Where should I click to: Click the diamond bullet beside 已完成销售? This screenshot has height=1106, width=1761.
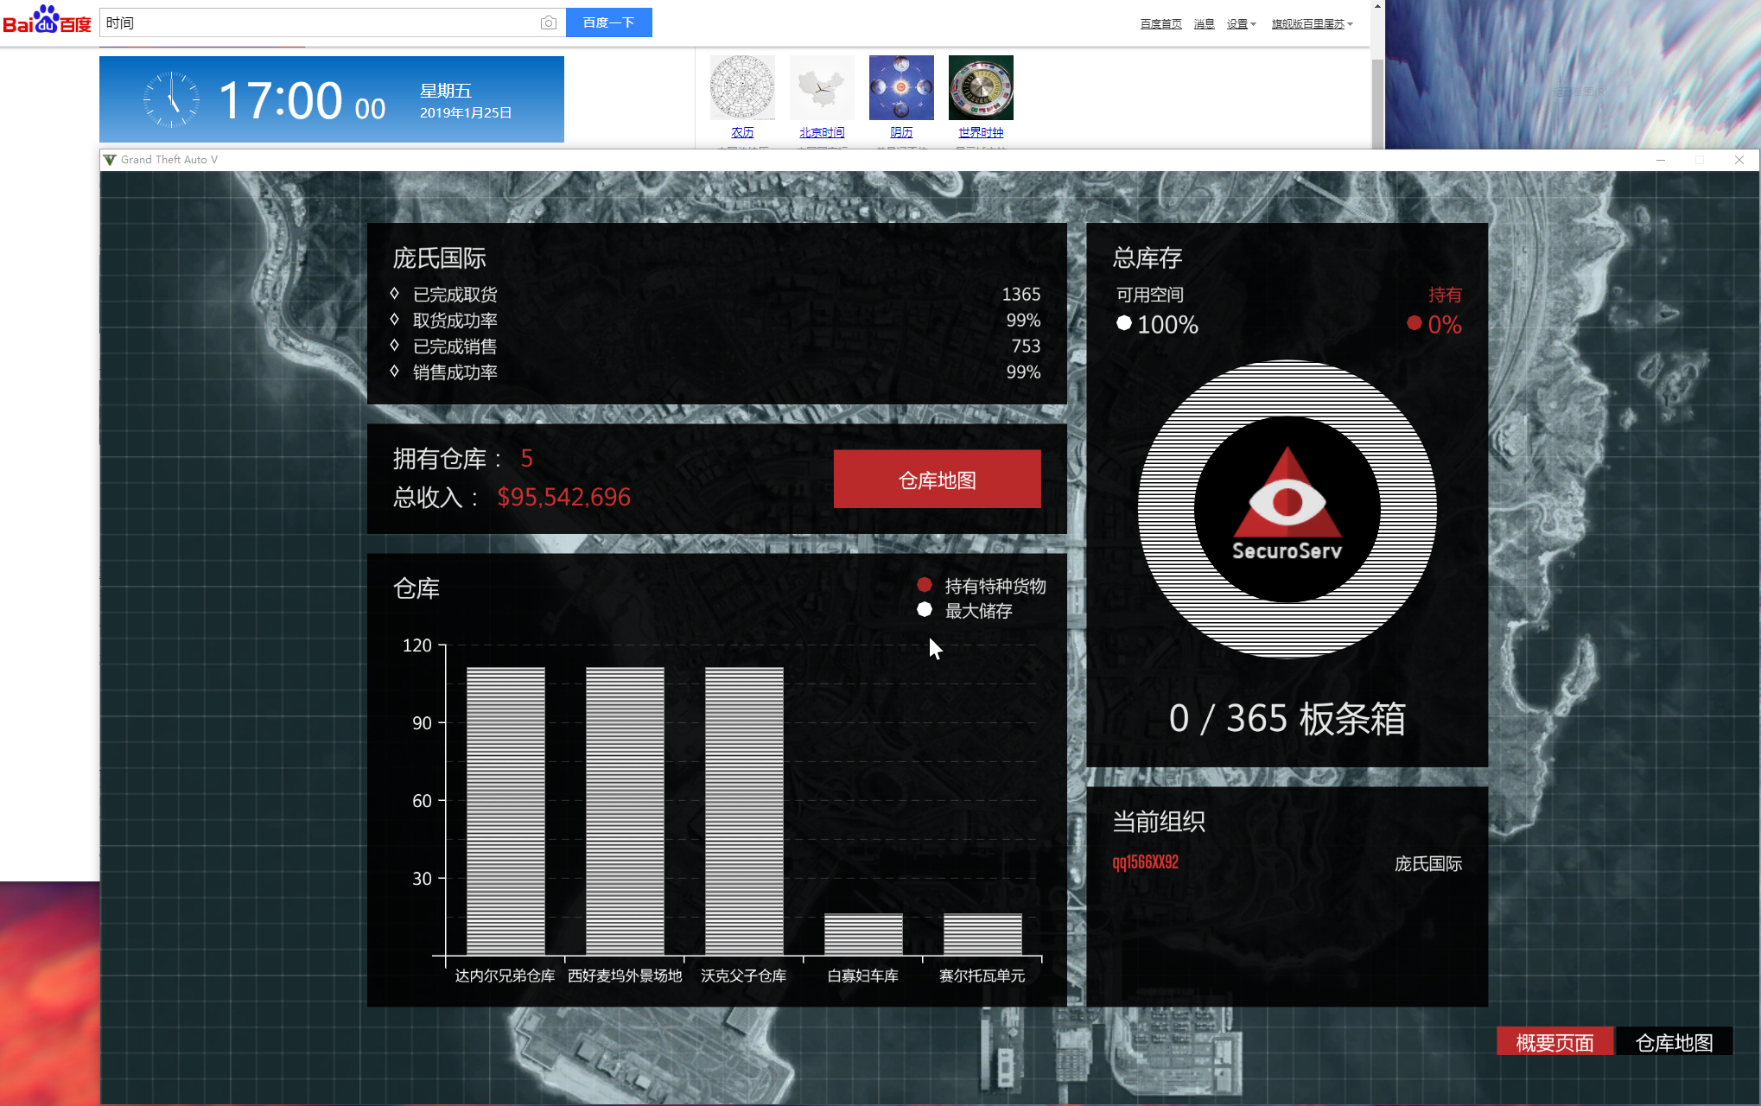coord(394,346)
